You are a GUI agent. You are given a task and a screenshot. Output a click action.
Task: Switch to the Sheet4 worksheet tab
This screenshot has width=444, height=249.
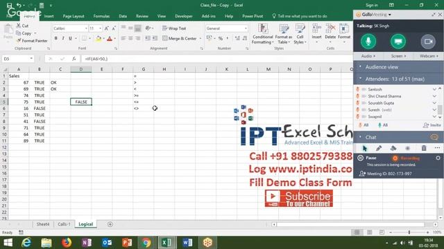click(43, 224)
